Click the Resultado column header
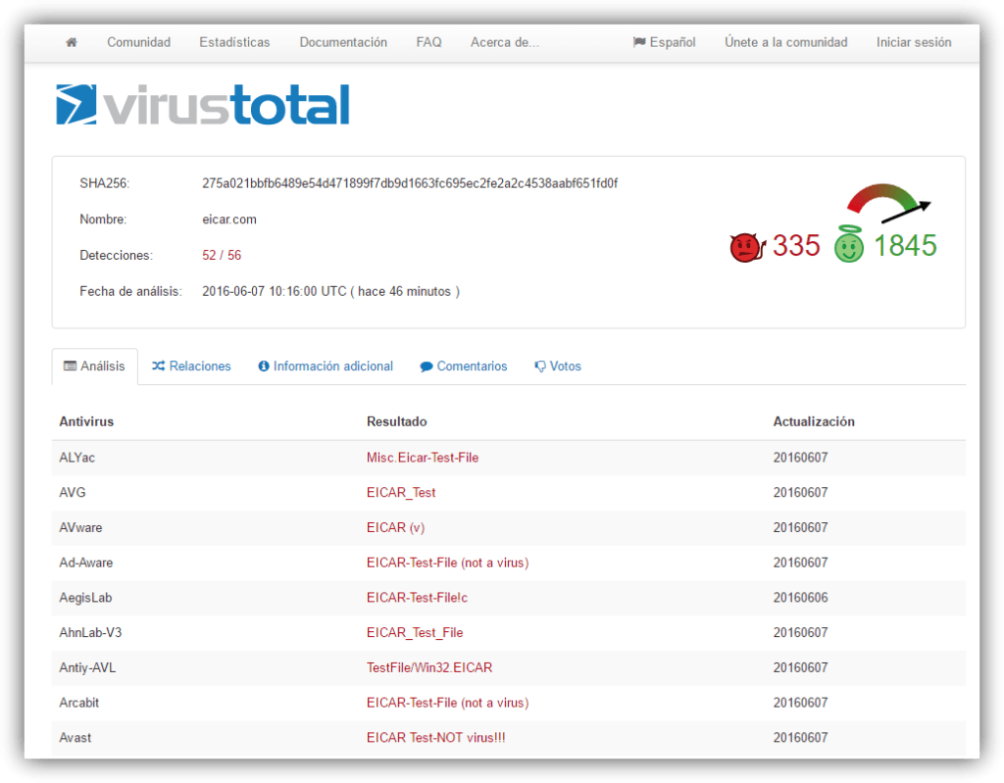 (x=396, y=422)
